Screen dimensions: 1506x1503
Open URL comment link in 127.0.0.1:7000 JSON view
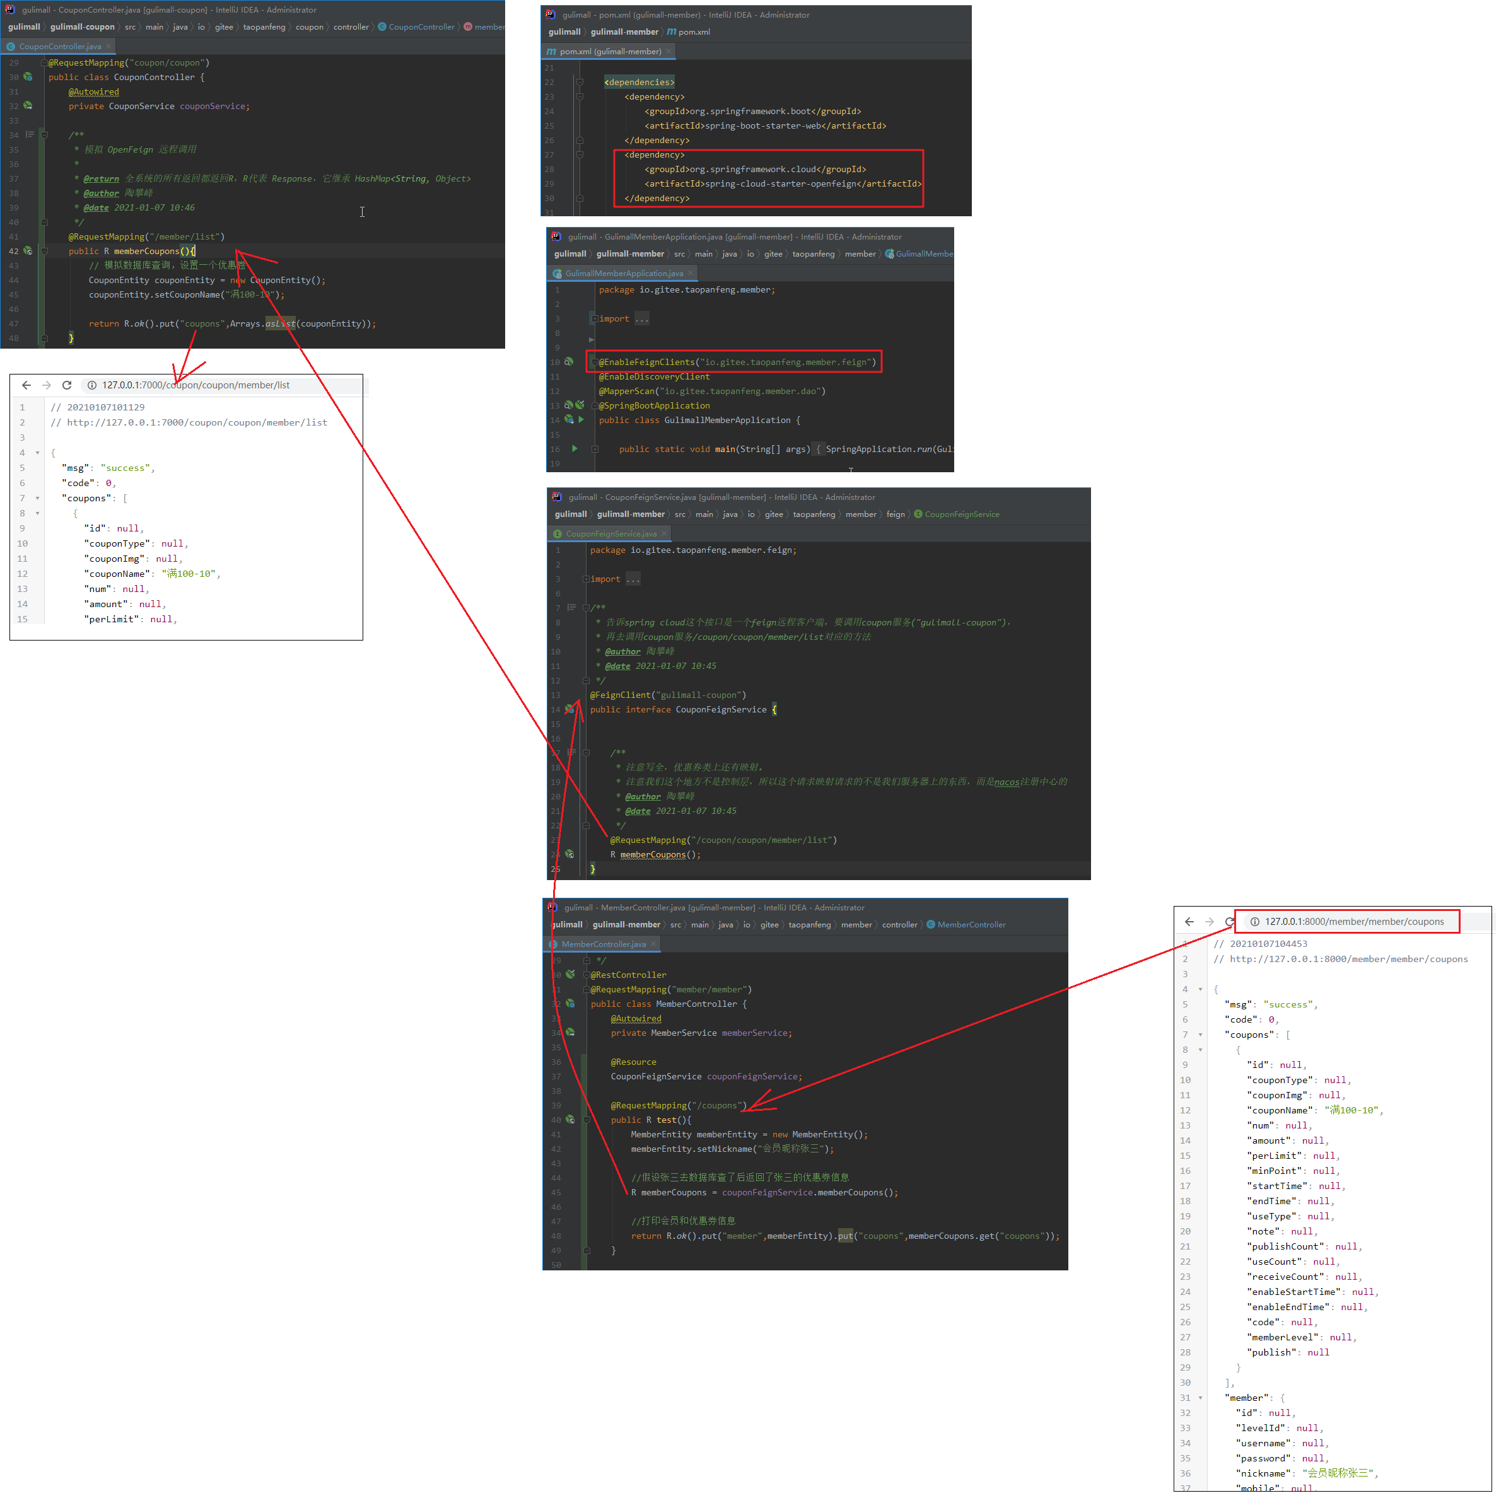click(198, 424)
